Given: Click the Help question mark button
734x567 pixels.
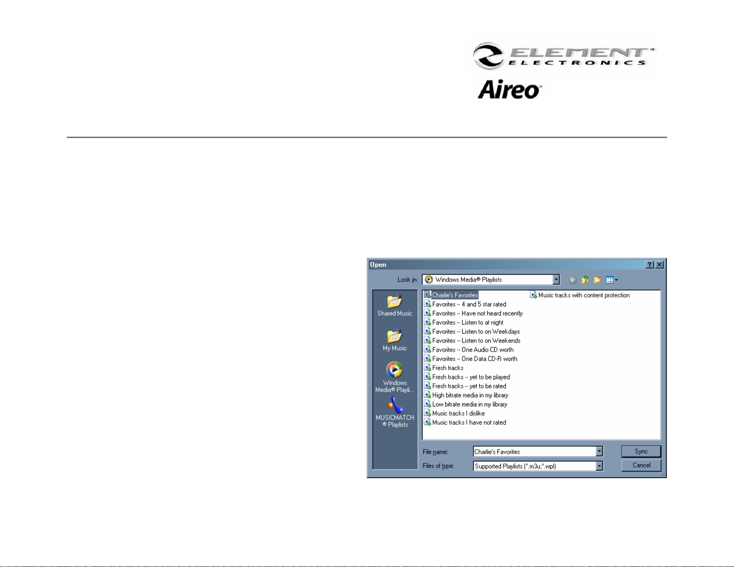Looking at the screenshot, I should coord(650,265).
